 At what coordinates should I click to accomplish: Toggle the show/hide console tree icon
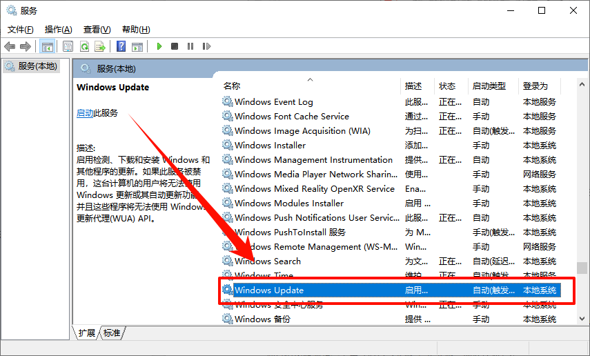48,46
